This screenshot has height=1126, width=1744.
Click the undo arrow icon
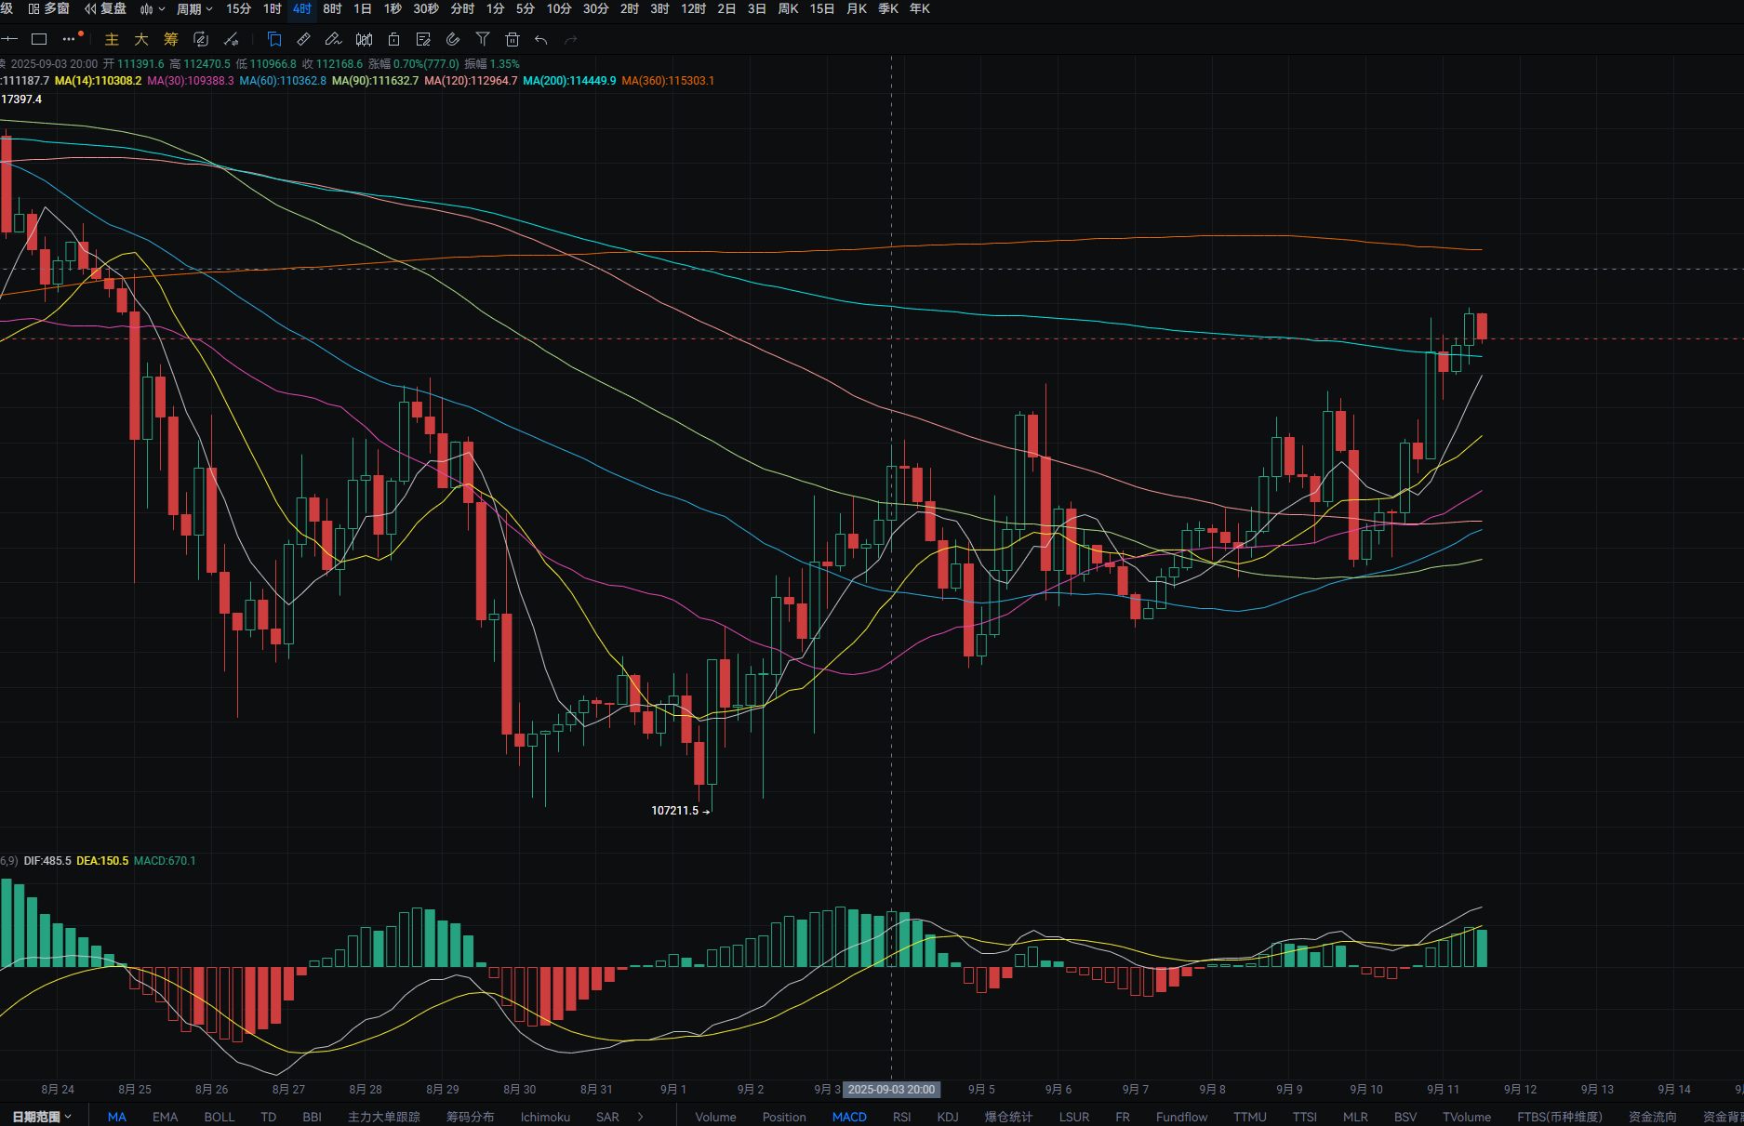(x=541, y=39)
